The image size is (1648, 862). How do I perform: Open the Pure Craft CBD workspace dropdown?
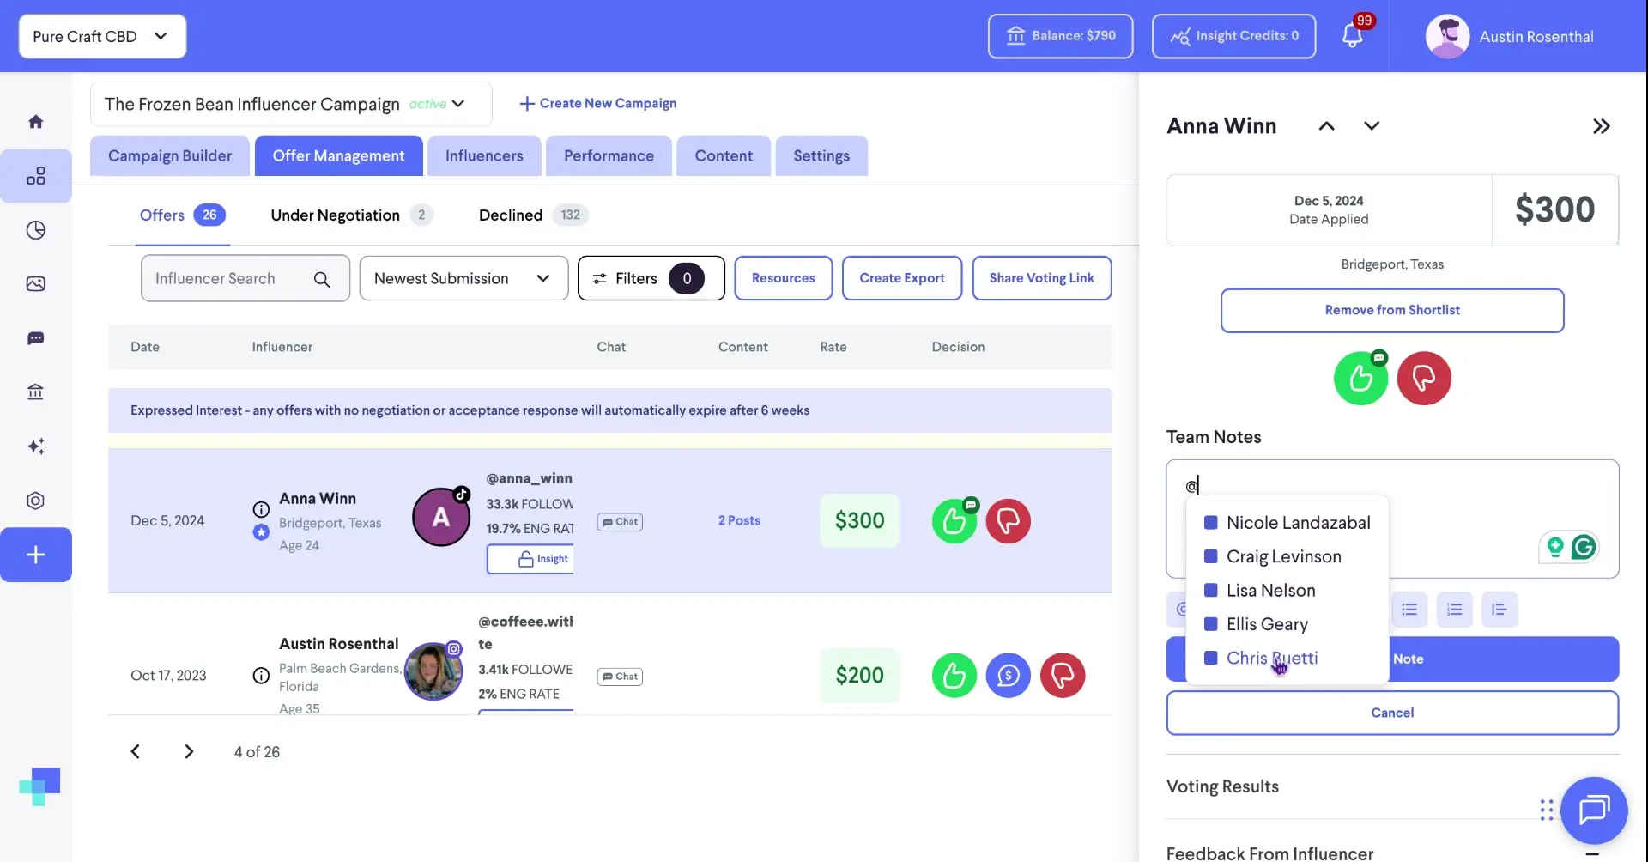point(101,36)
